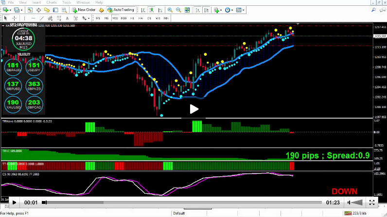
Task: Toggle the Auto Scroll chart icon
Action: 198,10
